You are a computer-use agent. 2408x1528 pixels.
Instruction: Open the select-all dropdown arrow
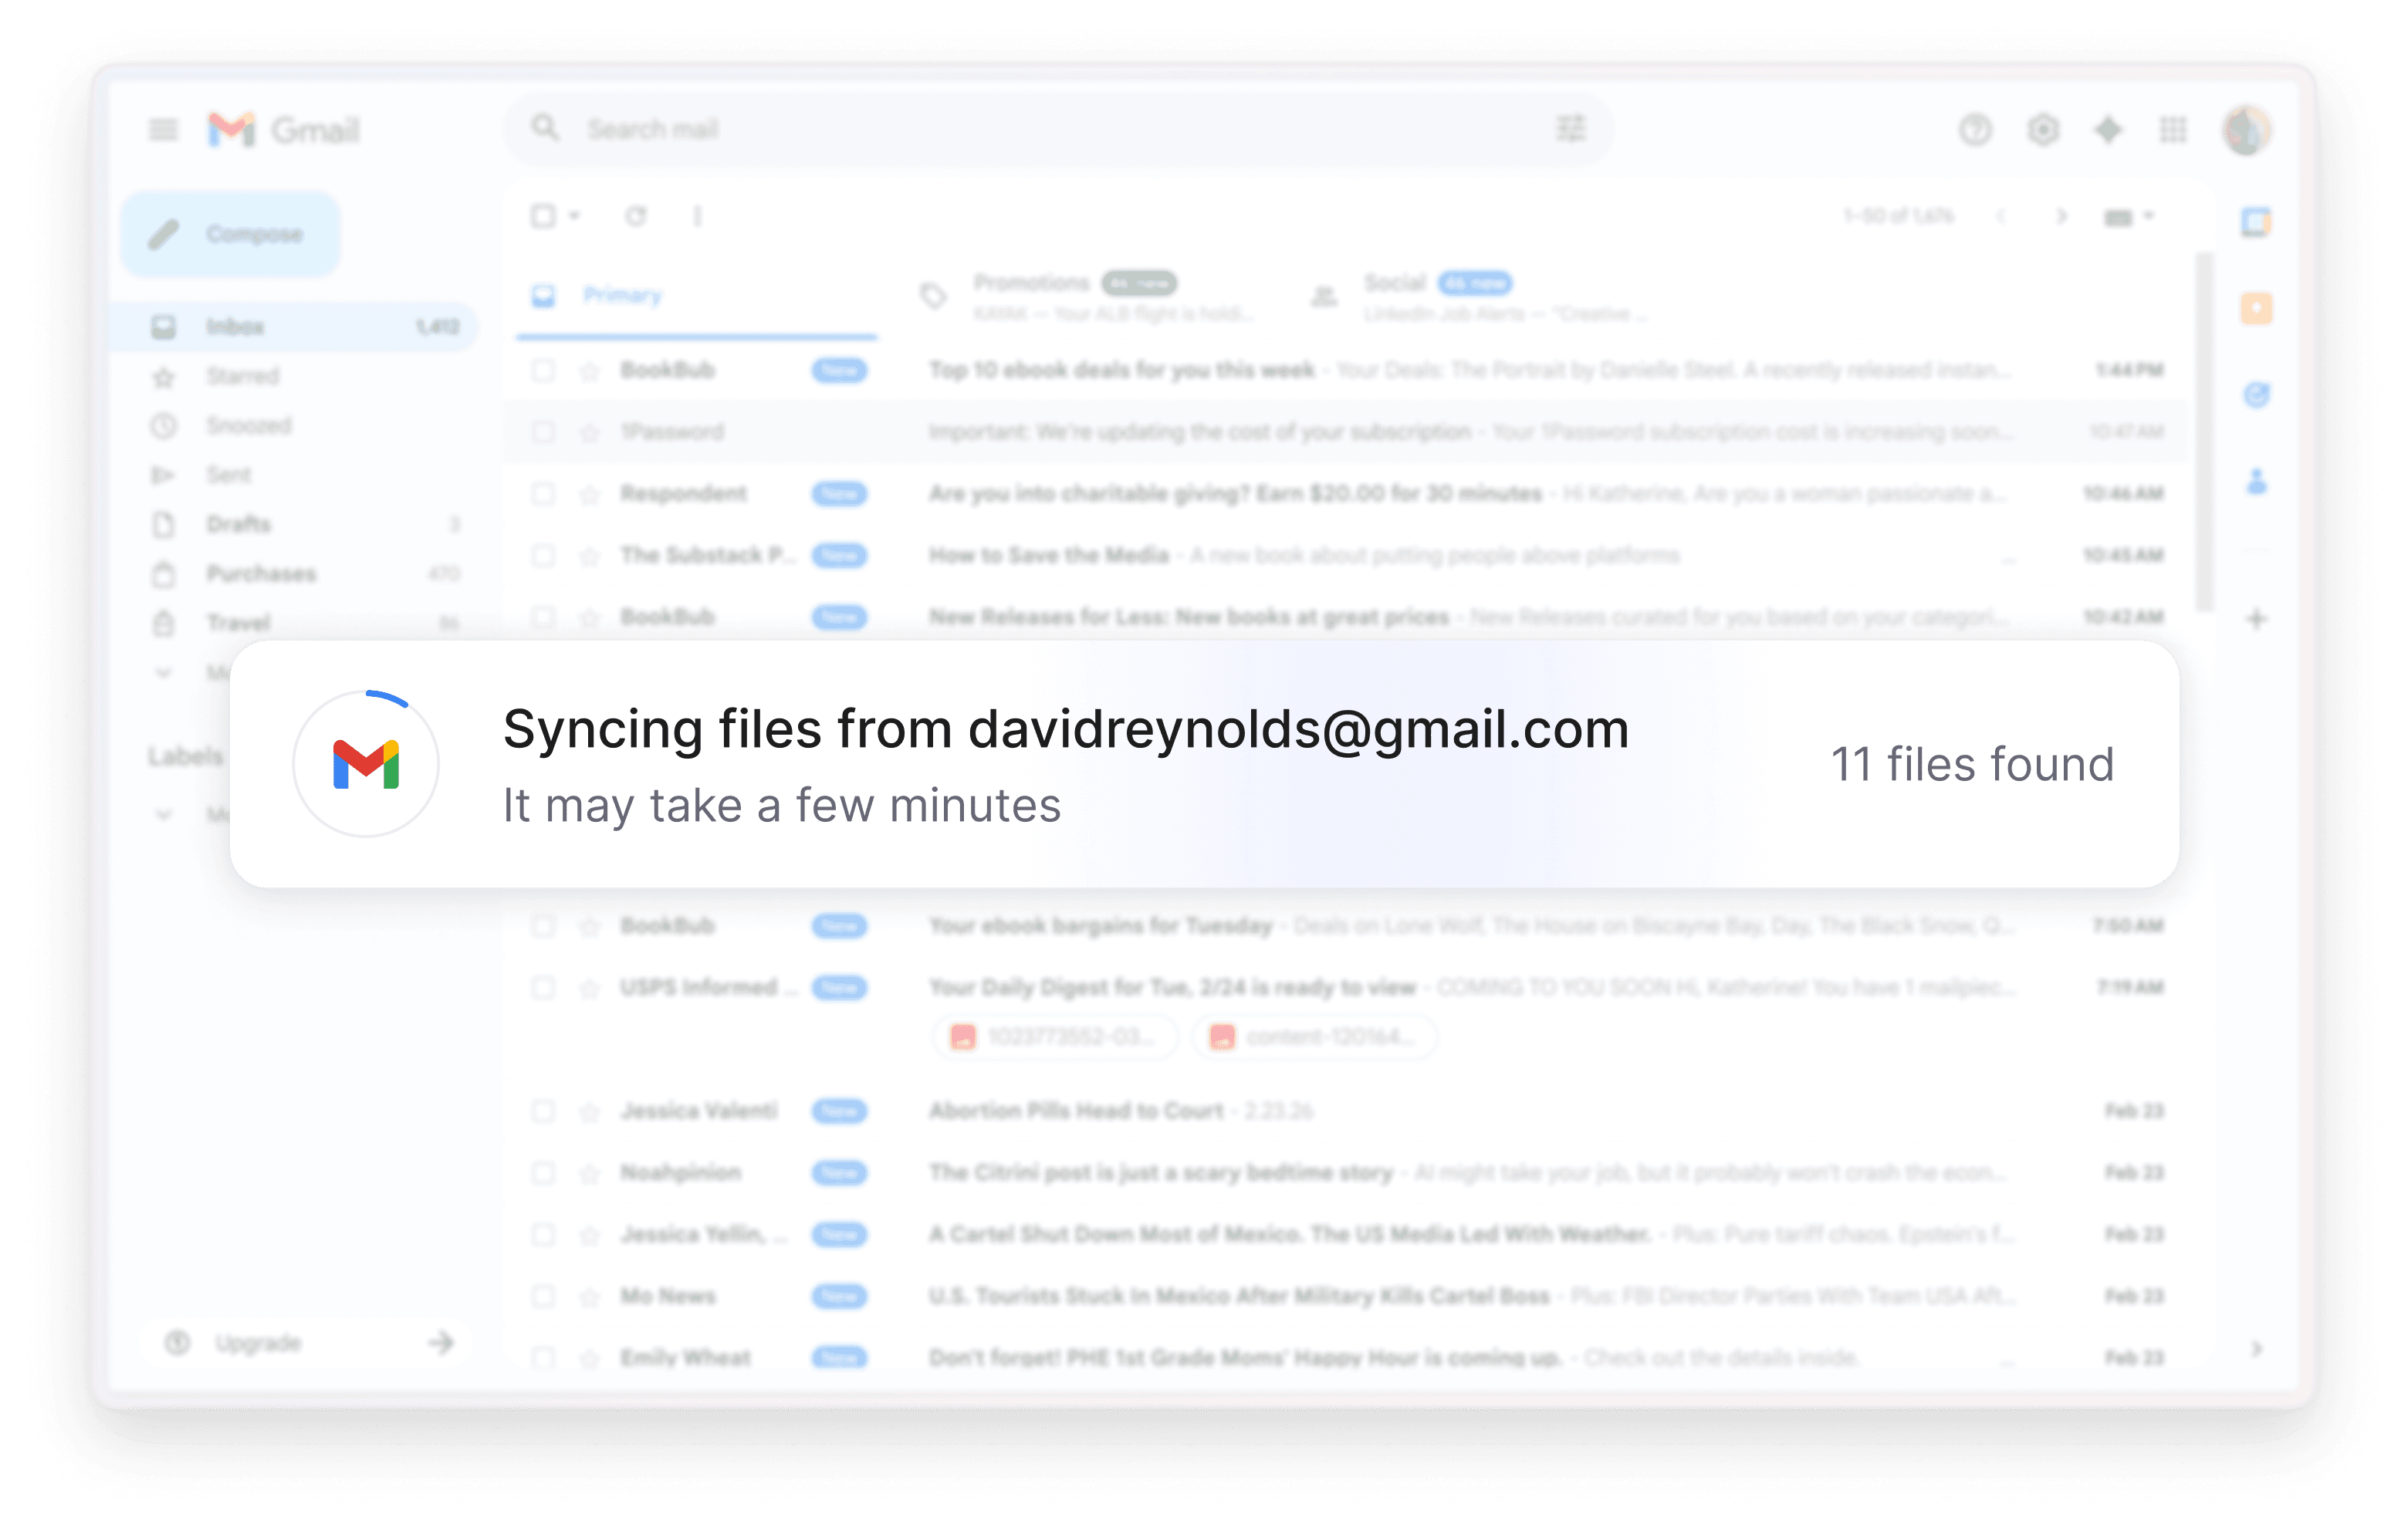(x=575, y=216)
